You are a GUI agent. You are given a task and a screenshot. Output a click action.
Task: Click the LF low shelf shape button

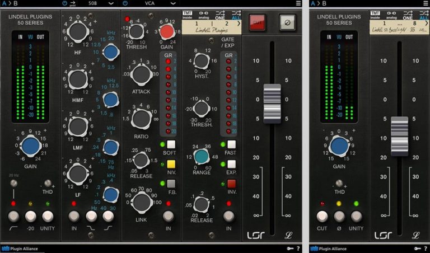pos(91,216)
